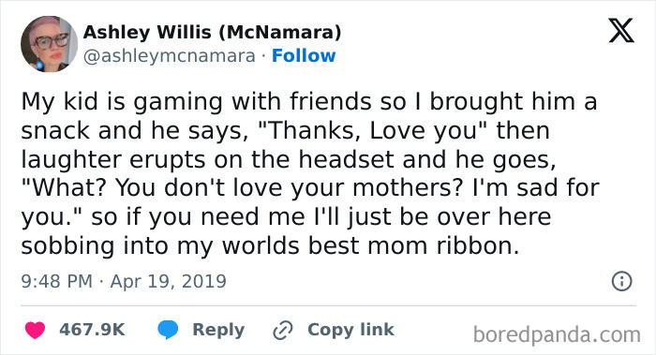Viewport: 656px width, 355px height.
Task: Open the Ashley Willis (McNamara) display name
Action: click(x=212, y=32)
